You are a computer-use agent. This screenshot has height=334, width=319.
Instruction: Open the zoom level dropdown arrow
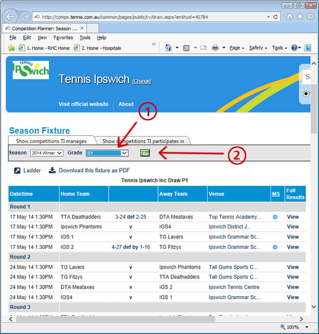[307, 327]
